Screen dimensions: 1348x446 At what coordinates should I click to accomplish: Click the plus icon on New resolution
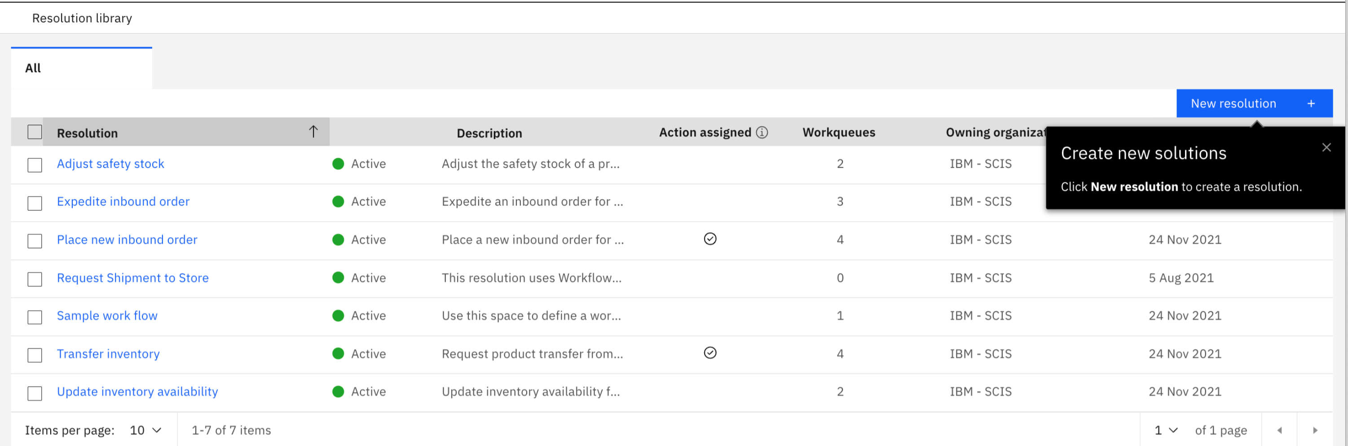click(x=1311, y=104)
